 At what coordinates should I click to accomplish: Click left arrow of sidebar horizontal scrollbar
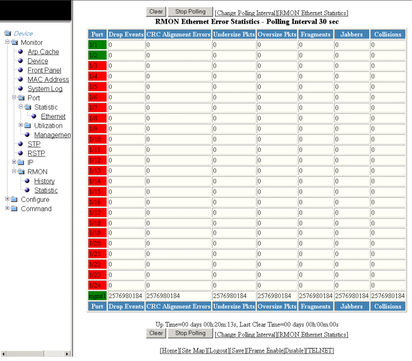(x=3, y=354)
